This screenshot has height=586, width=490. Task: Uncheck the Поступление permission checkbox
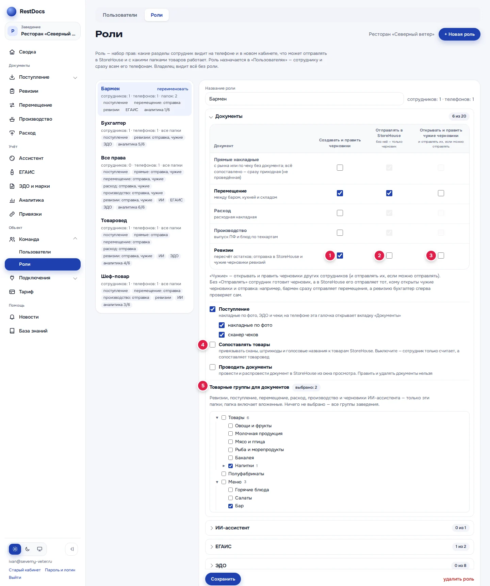(x=213, y=309)
